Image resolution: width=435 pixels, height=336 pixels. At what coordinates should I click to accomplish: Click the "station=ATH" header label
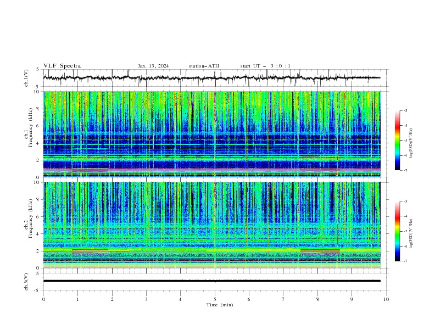click(x=204, y=66)
